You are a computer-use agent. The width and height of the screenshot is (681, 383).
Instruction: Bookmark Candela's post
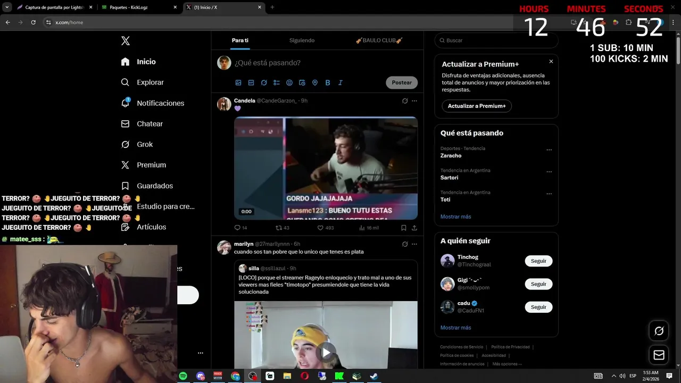point(404,228)
